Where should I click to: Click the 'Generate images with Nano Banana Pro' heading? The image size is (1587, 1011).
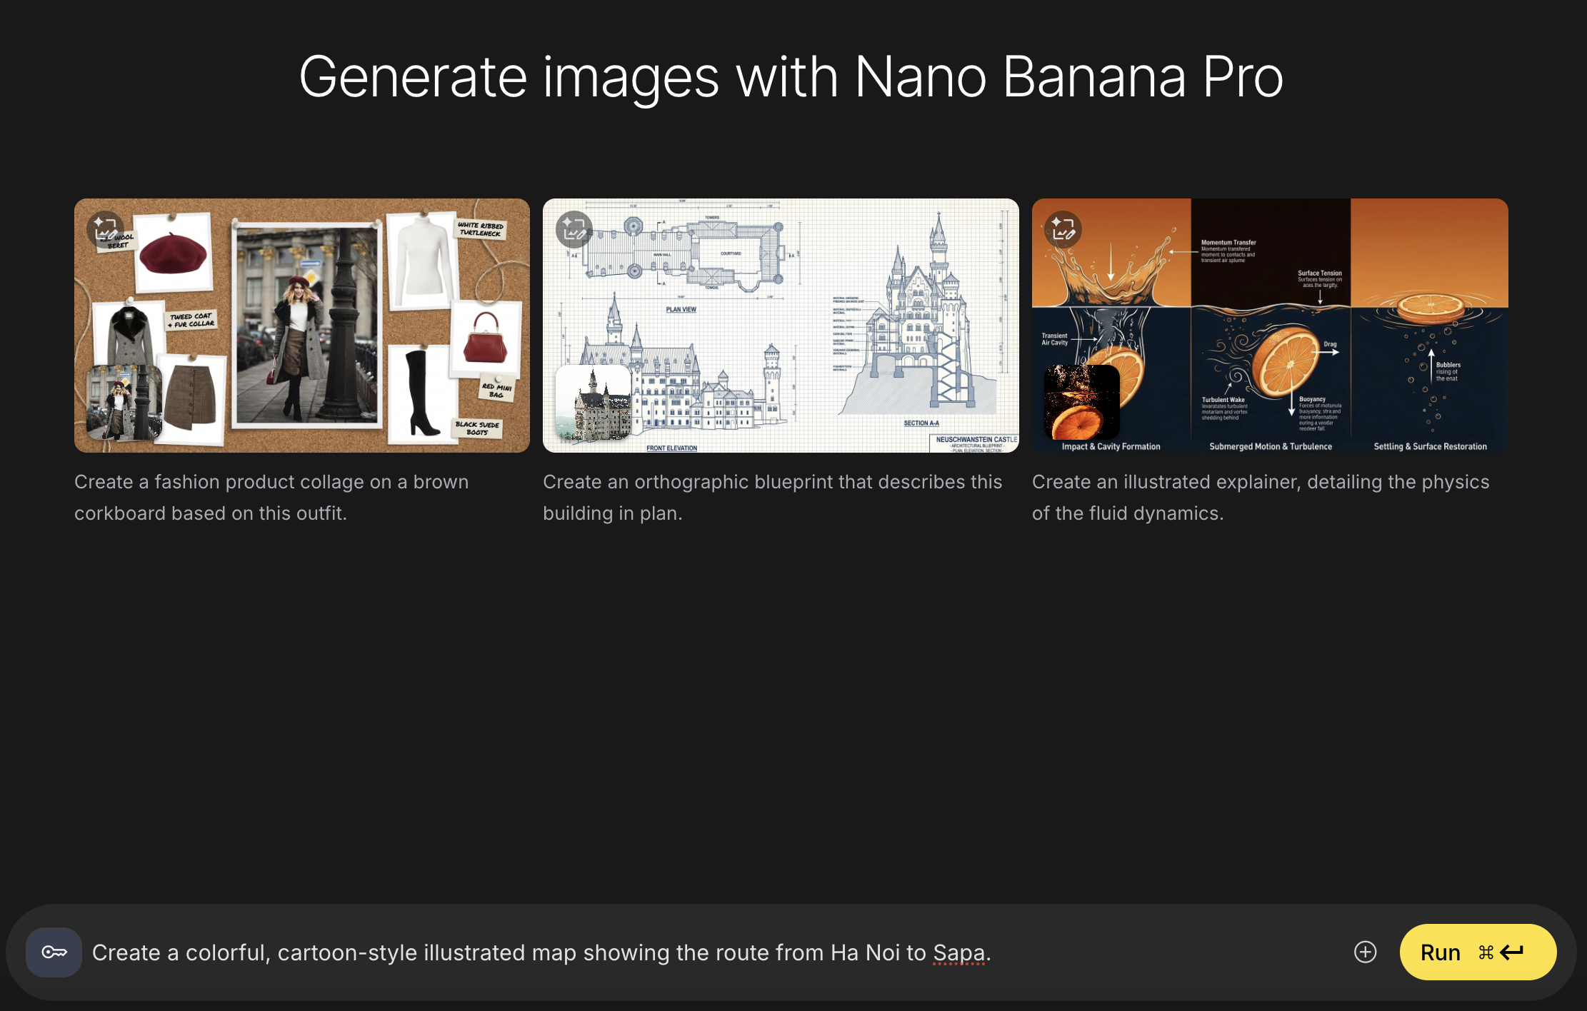coord(791,77)
